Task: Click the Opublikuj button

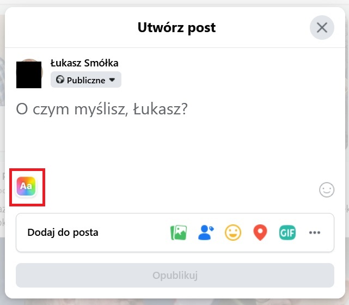Action: (175, 276)
